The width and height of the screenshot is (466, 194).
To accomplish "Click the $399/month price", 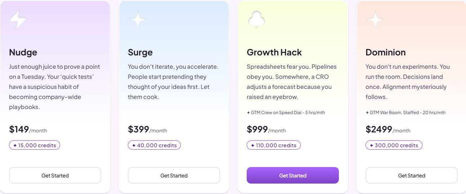I will (148, 130).
